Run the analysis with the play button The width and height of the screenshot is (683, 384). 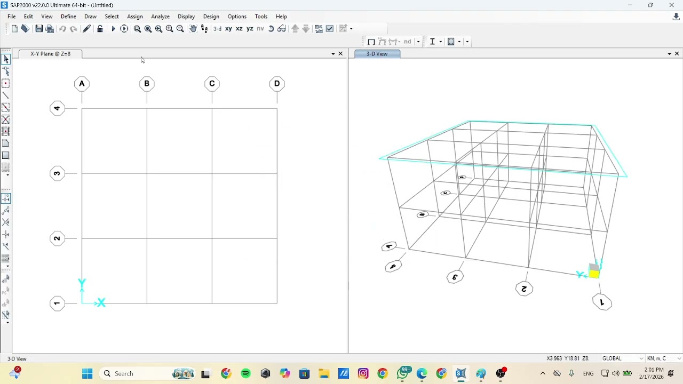(113, 29)
